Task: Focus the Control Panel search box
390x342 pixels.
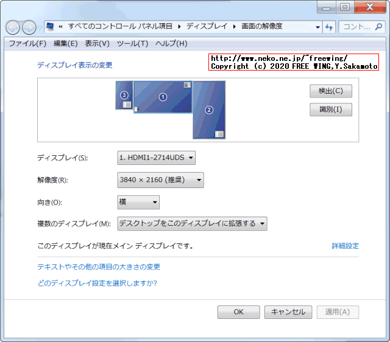Action: 362,27
